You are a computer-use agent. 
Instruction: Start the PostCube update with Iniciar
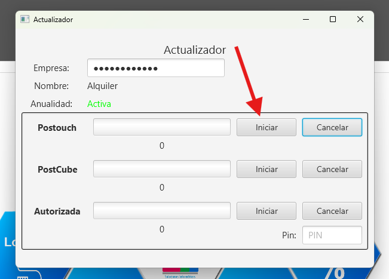[x=267, y=169]
